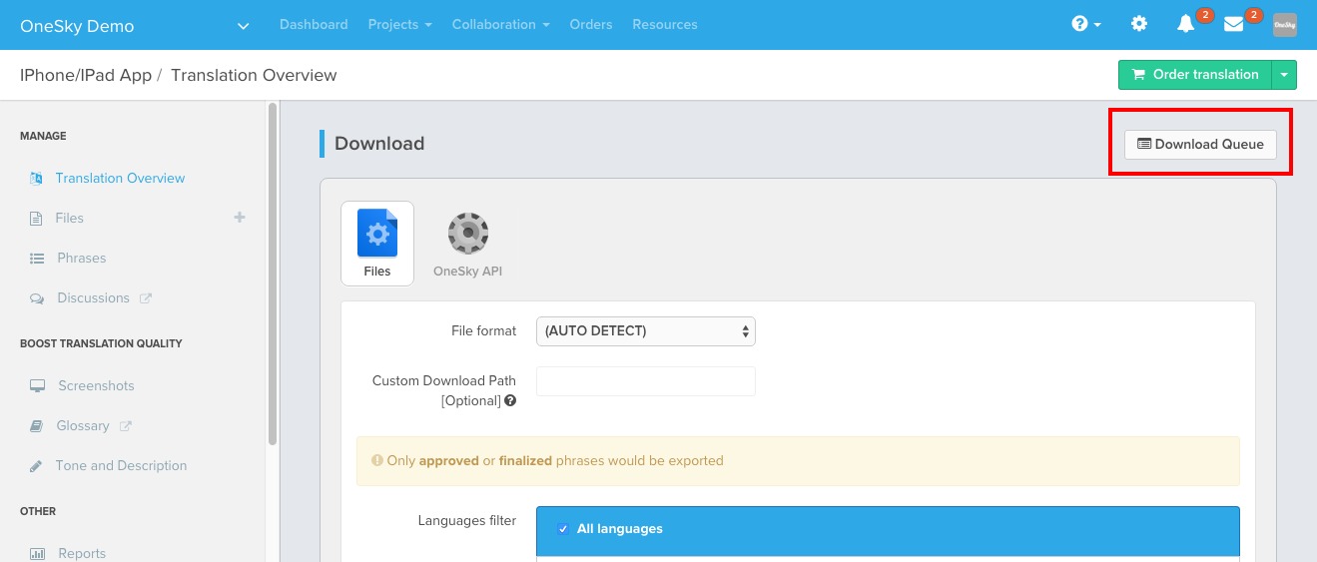Open Glossary link in sidebar
This screenshot has height=562, width=1317.
point(83,425)
